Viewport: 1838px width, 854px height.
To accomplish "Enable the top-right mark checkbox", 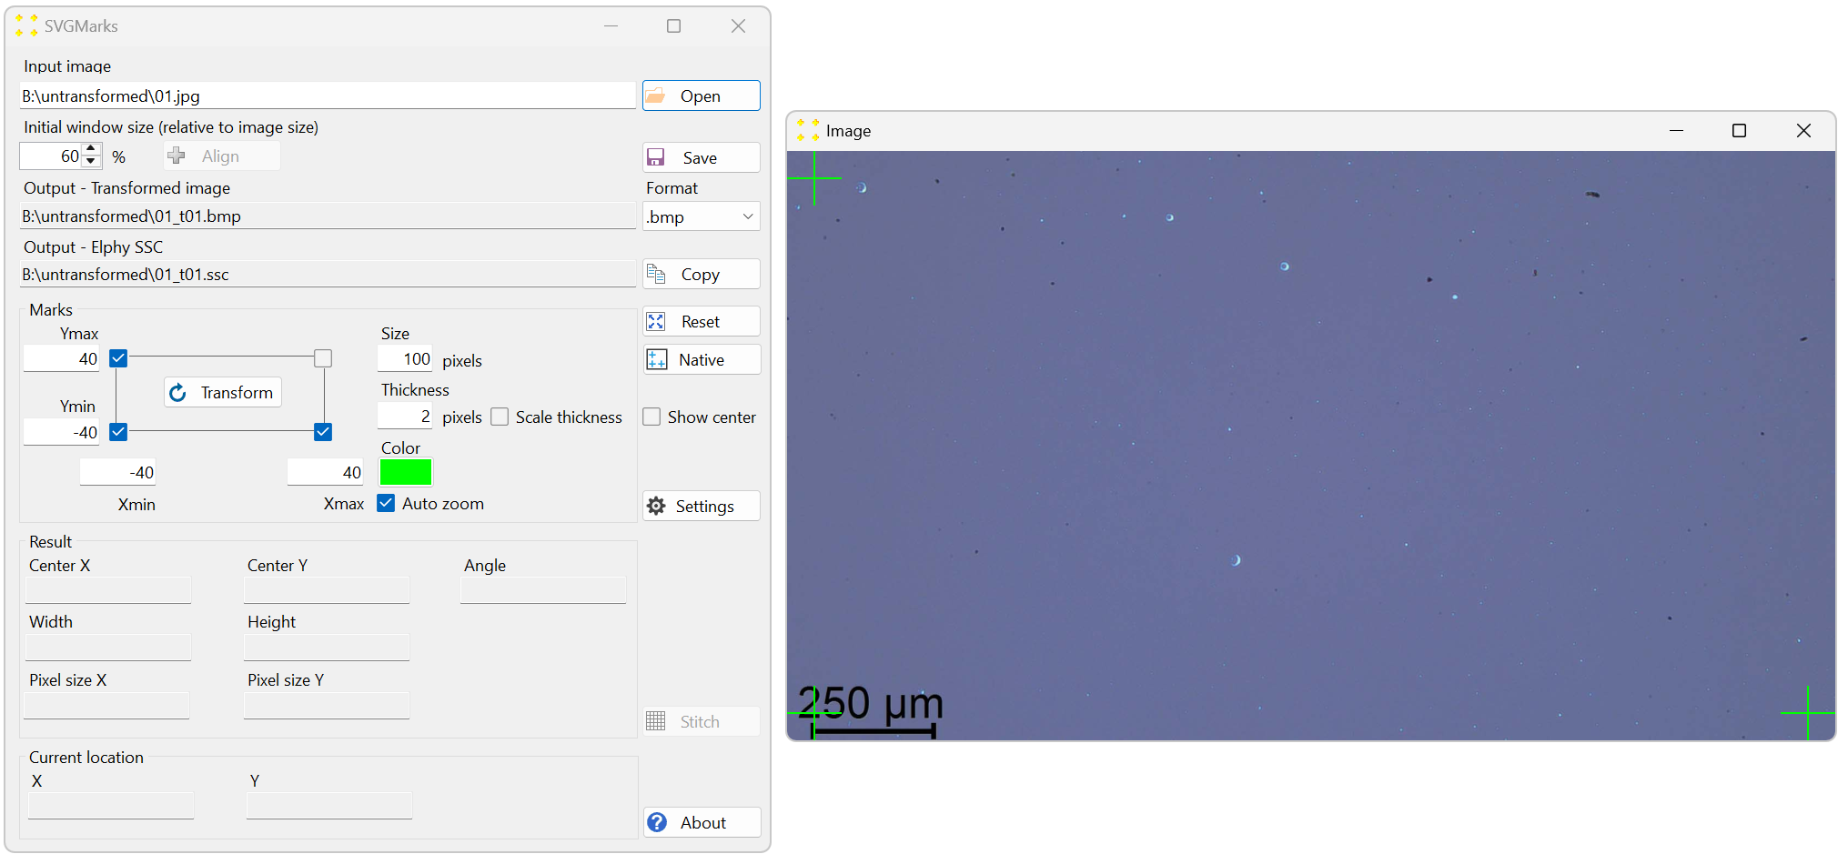I will click(323, 358).
